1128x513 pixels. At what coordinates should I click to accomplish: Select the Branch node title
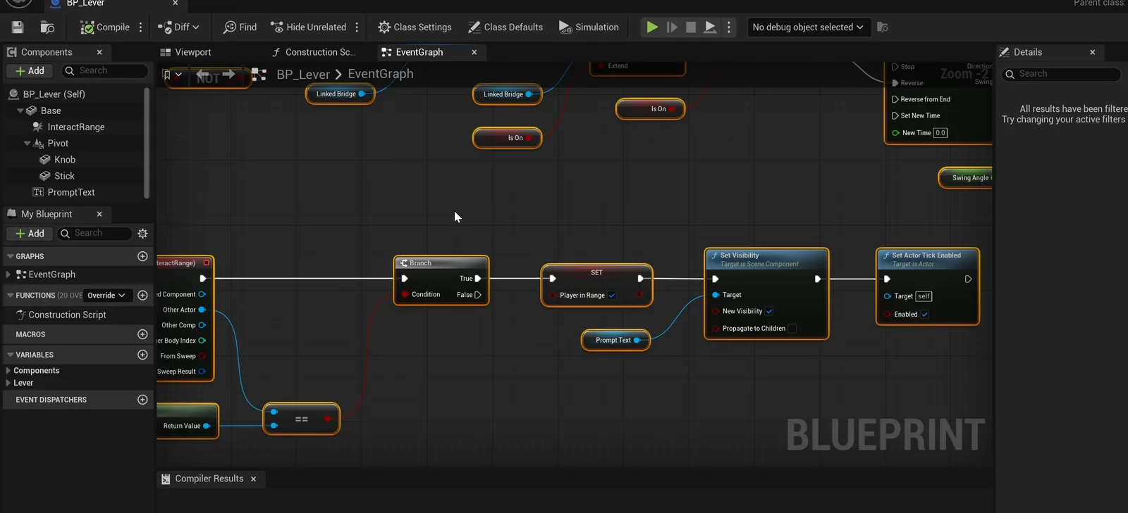(420, 263)
